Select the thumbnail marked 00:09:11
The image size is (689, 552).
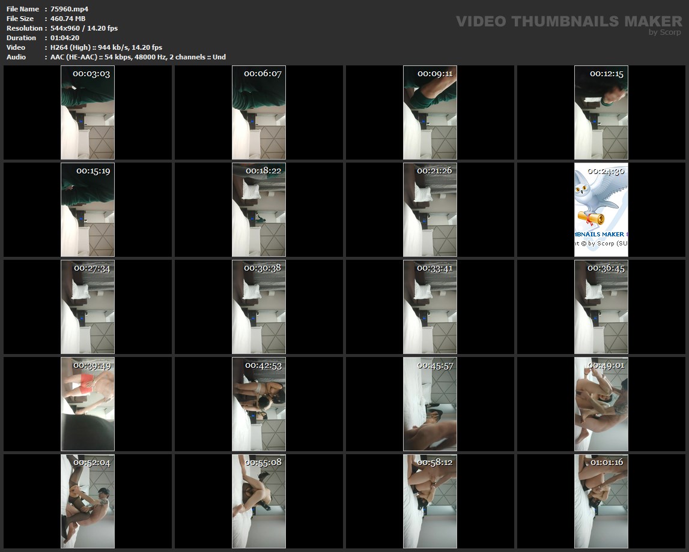pos(430,112)
